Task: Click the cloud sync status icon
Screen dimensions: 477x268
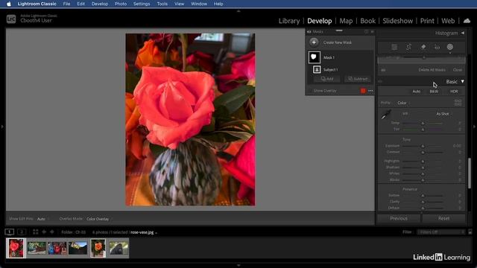Action: click(x=467, y=21)
